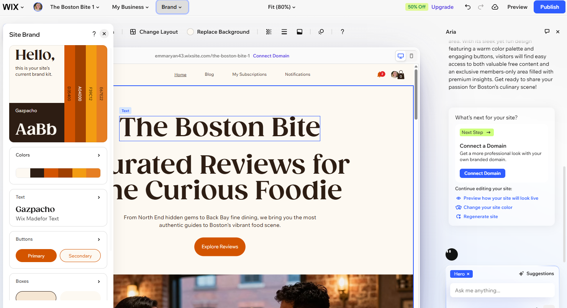Click the half-filled rectangle section icon
The height and width of the screenshot is (308, 567).
[x=300, y=32]
